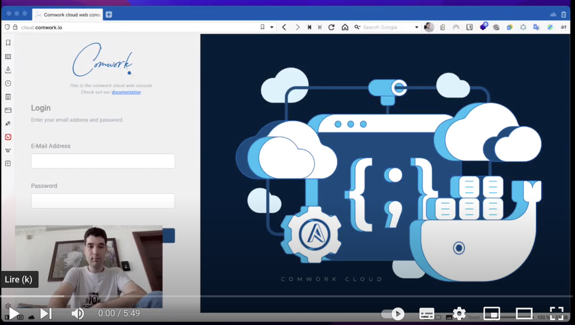The width and height of the screenshot is (575, 325).
Task: Click the Password input field
Action: 103,201
